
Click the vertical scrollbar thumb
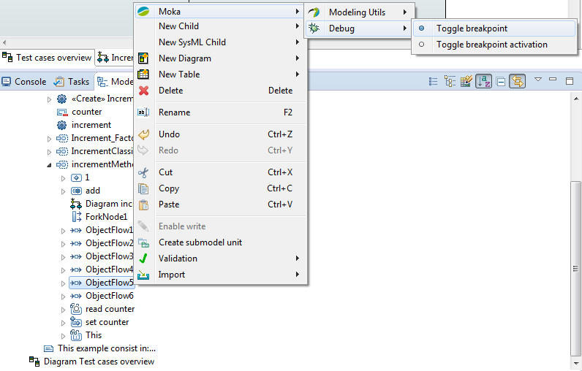click(575, 268)
